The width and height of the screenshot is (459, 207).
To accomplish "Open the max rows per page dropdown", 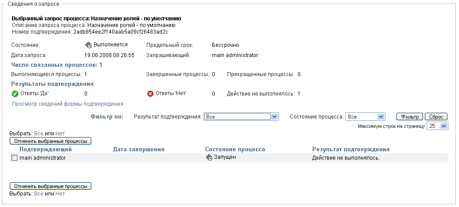I will (438, 126).
